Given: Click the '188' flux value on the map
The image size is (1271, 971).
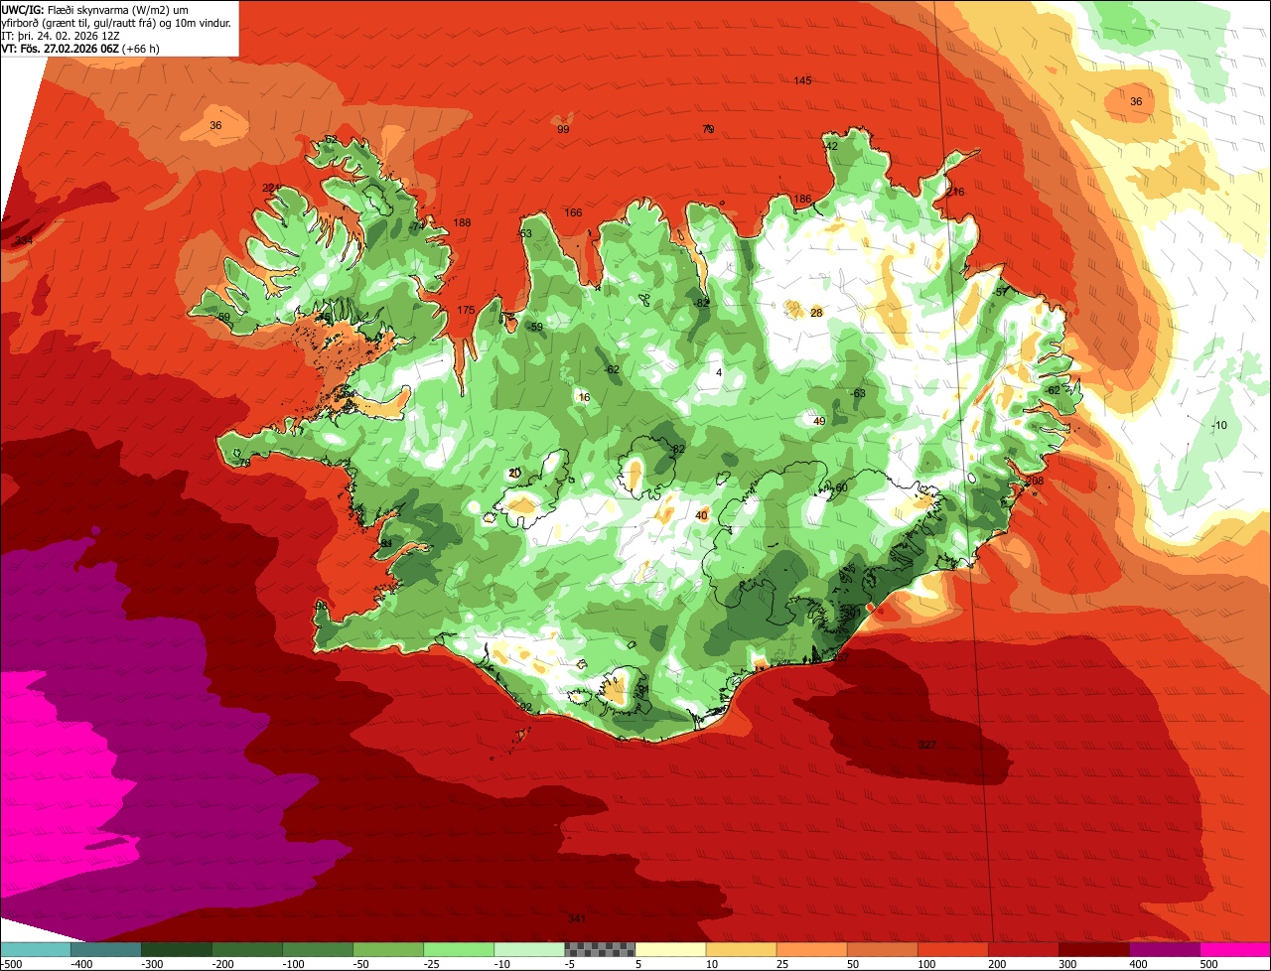Looking at the screenshot, I should [463, 223].
